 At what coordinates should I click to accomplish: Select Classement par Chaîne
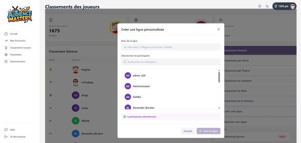coord(260,71)
